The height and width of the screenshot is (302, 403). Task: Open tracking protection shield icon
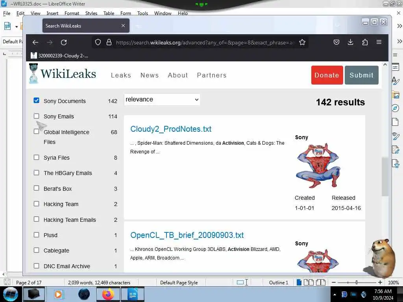point(98,42)
